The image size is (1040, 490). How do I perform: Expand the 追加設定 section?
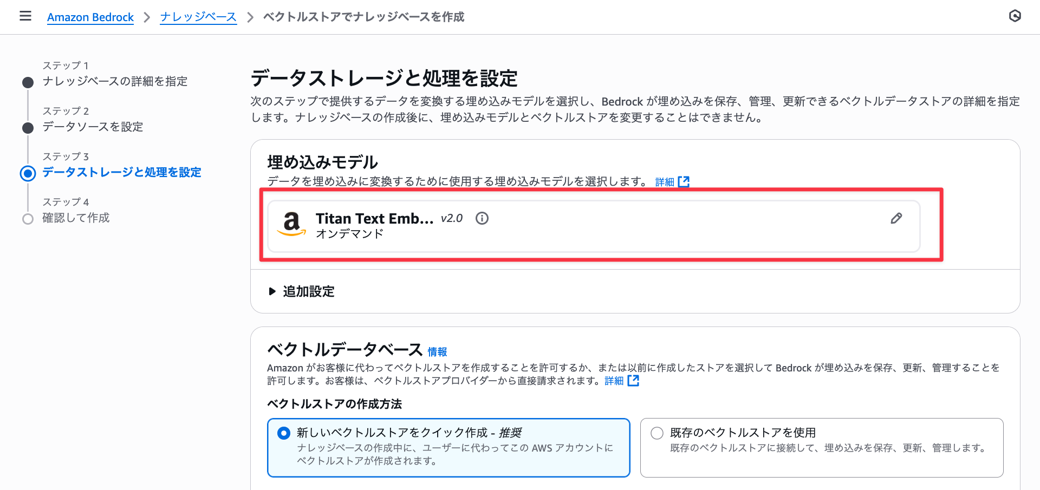pyautogui.click(x=301, y=291)
